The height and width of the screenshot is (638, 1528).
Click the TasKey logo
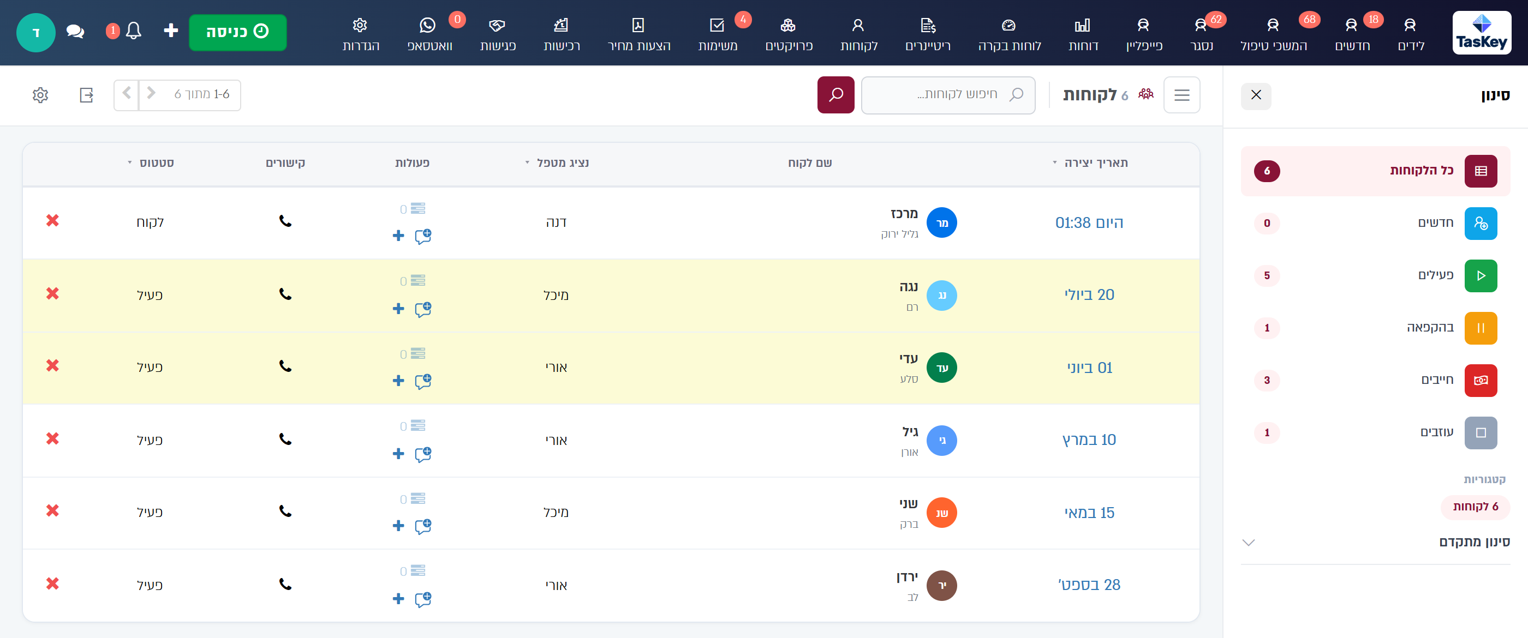(x=1481, y=33)
